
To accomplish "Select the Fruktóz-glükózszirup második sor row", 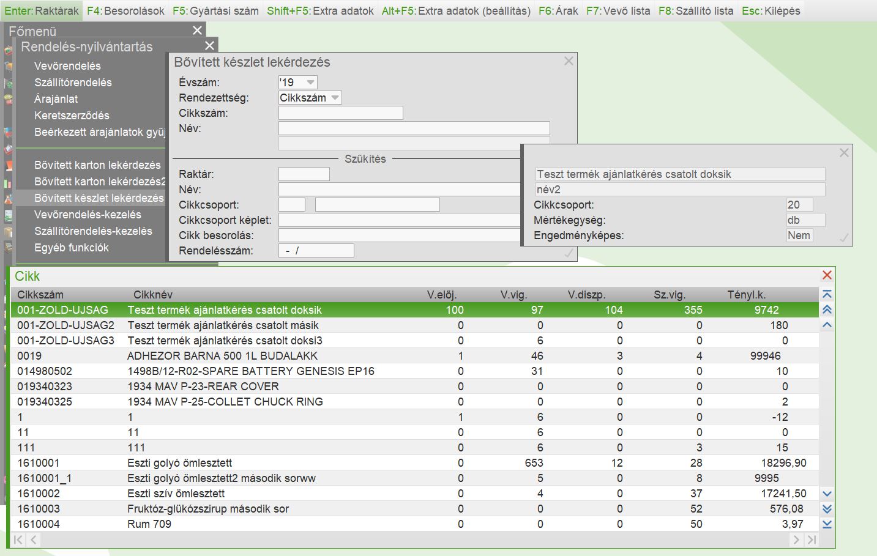I will pos(415,509).
